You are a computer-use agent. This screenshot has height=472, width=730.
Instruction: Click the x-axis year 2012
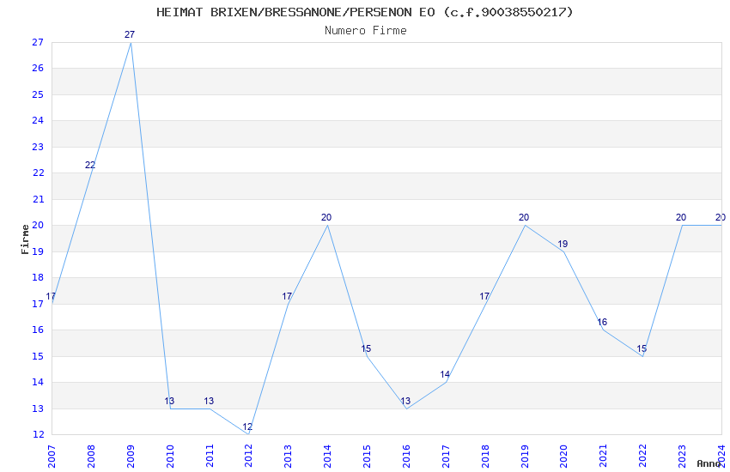[x=248, y=457]
